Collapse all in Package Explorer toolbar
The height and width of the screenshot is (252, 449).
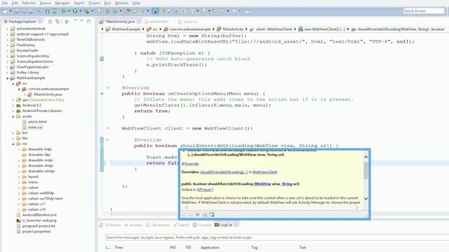(x=51, y=22)
